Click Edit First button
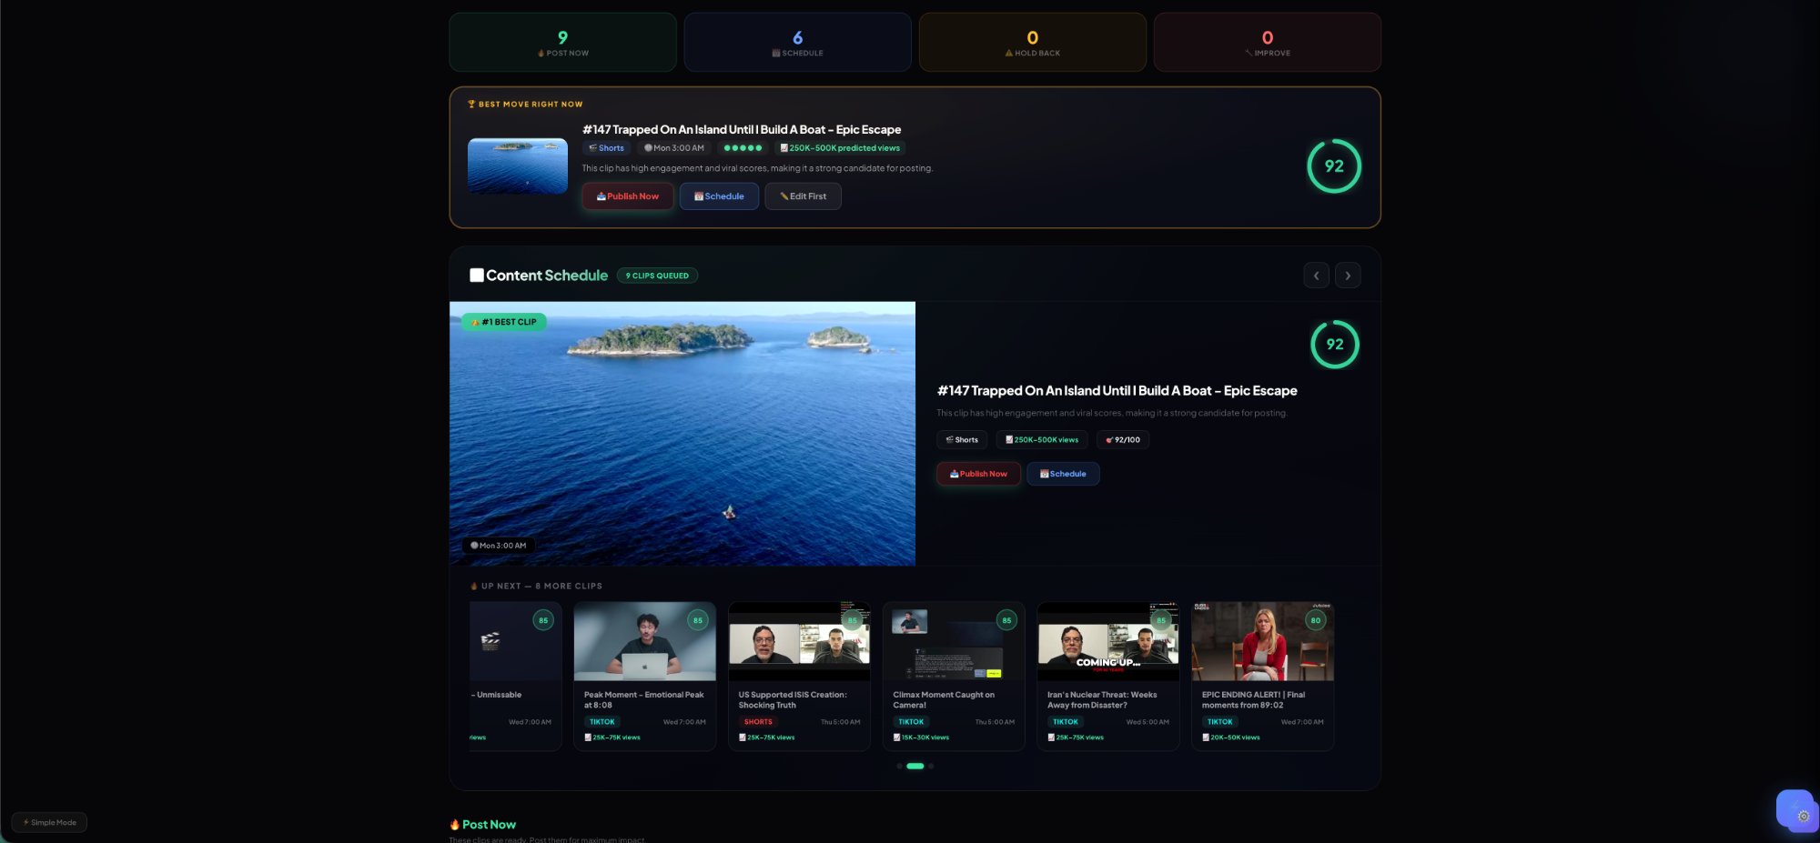 [x=803, y=196]
